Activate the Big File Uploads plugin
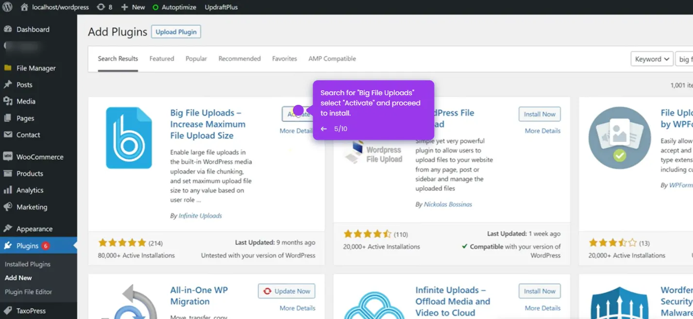Screen dimensions: 693x319 [299, 114]
